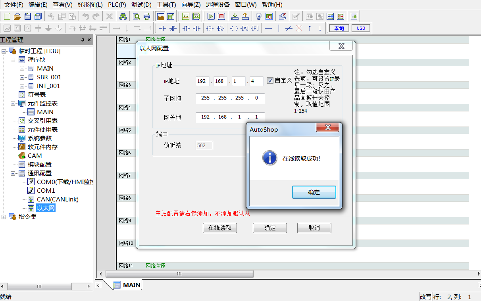Click the red delete-line cross icon

click(299, 28)
